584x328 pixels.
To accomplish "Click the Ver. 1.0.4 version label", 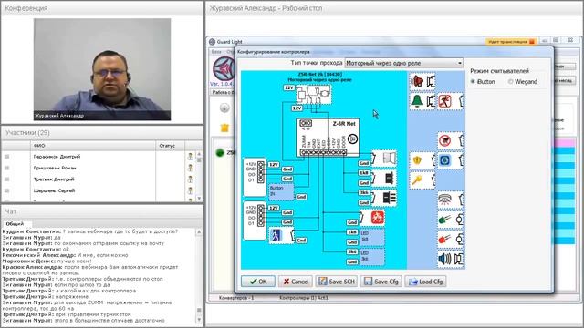I will pyautogui.click(x=222, y=84).
